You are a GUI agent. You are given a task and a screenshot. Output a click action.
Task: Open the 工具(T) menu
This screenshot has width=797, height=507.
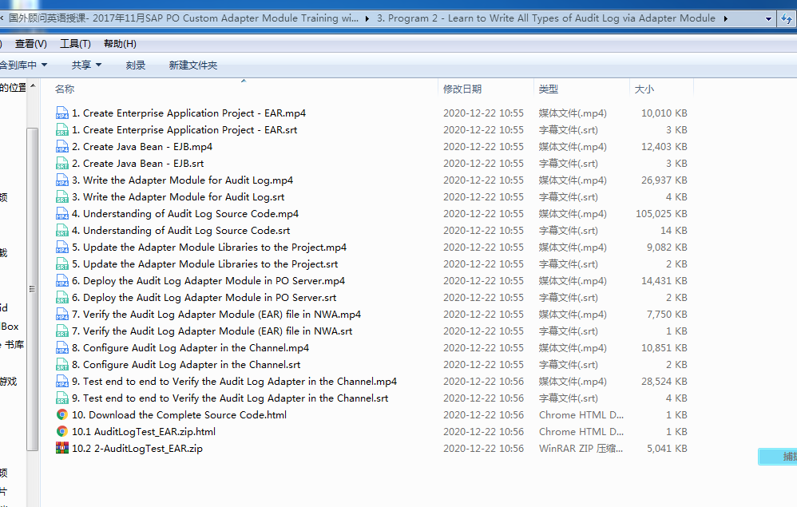point(75,44)
